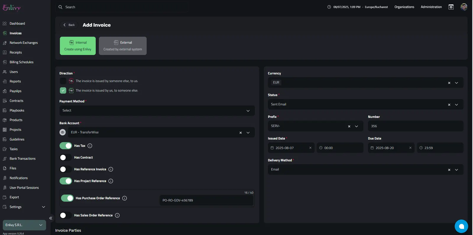Open the calendar icon in top bar

point(451,7)
